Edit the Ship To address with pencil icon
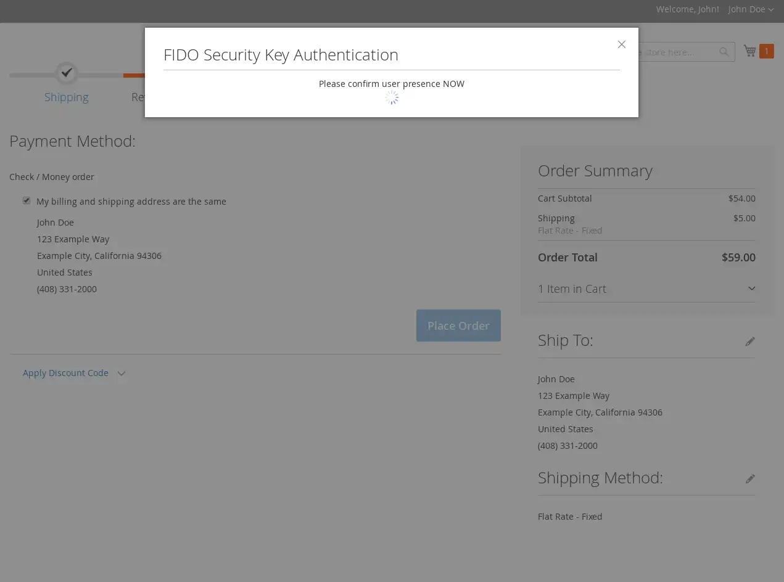Viewport: 784px width, 582px height. point(749,342)
